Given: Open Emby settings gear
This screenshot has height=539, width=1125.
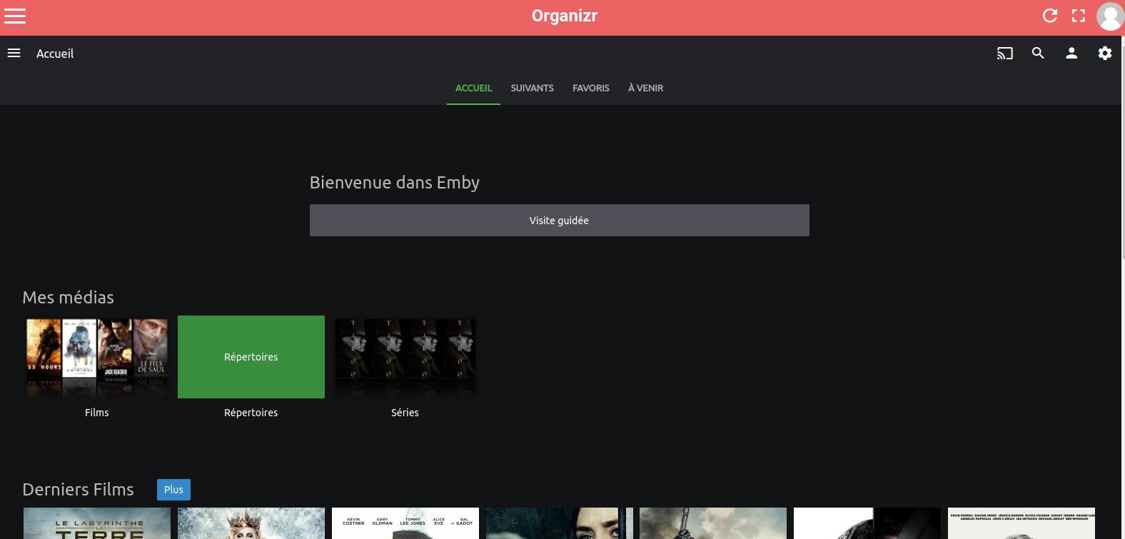Looking at the screenshot, I should (x=1105, y=53).
